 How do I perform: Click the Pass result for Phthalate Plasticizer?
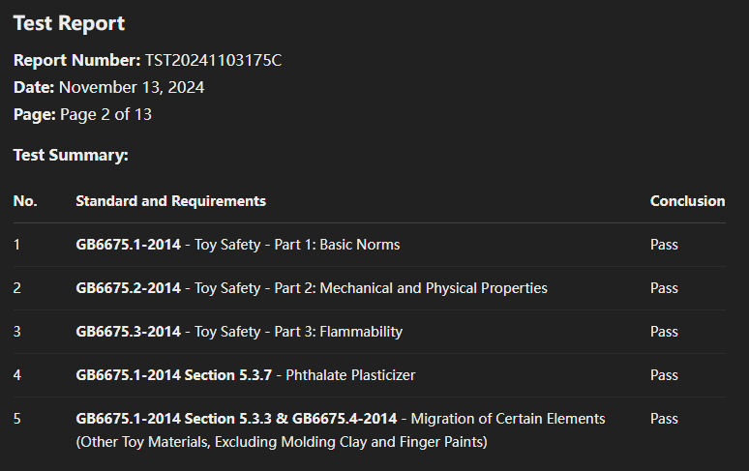pos(664,375)
